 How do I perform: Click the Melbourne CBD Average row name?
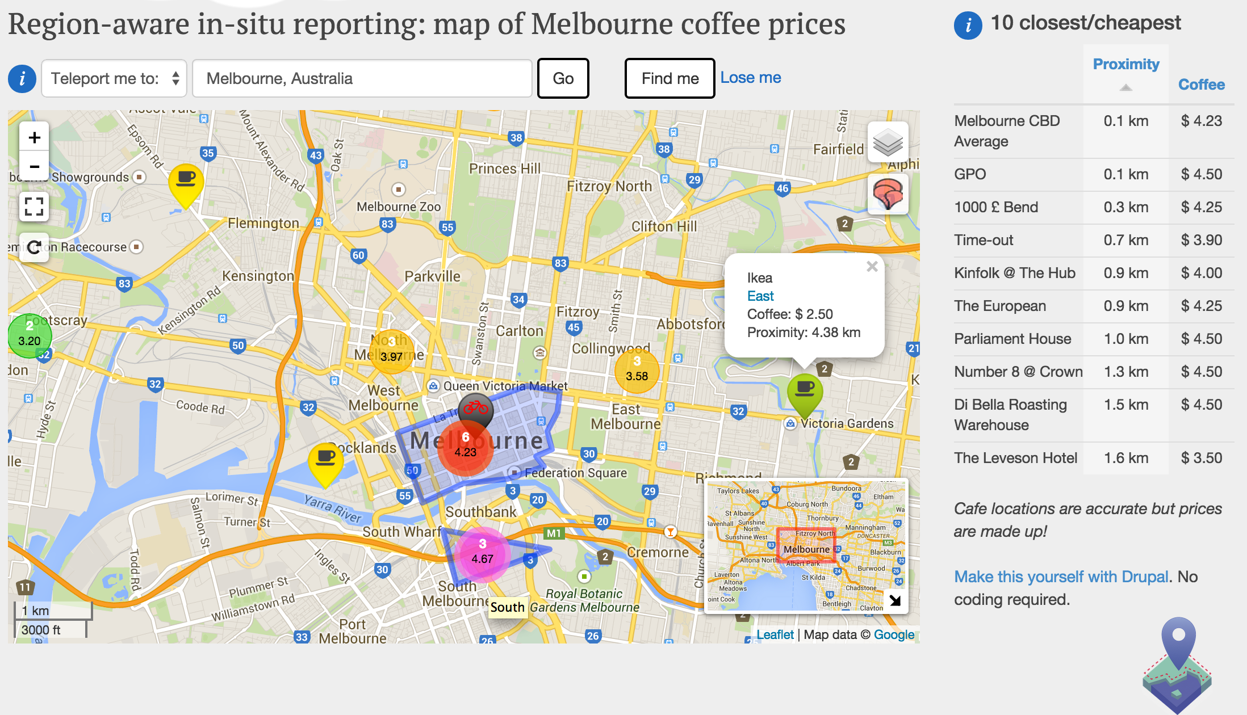click(1007, 131)
